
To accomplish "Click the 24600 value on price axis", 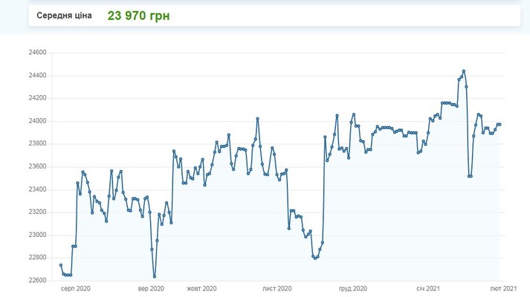I will [36, 53].
